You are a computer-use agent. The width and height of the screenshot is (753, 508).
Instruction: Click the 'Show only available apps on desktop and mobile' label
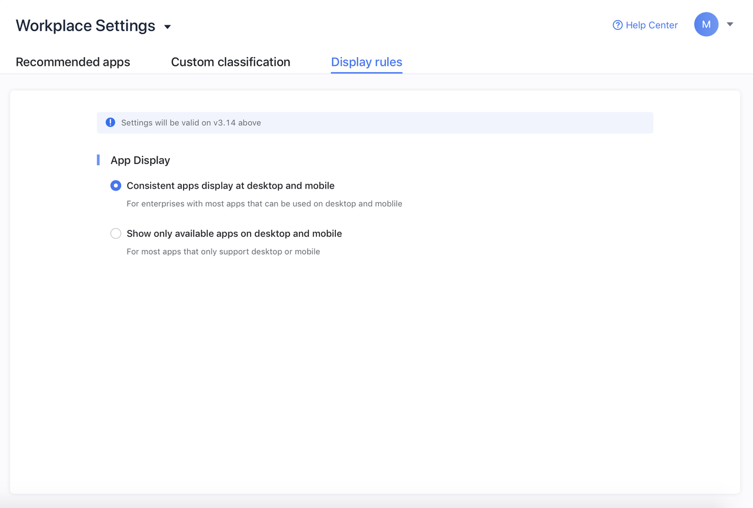pos(234,233)
